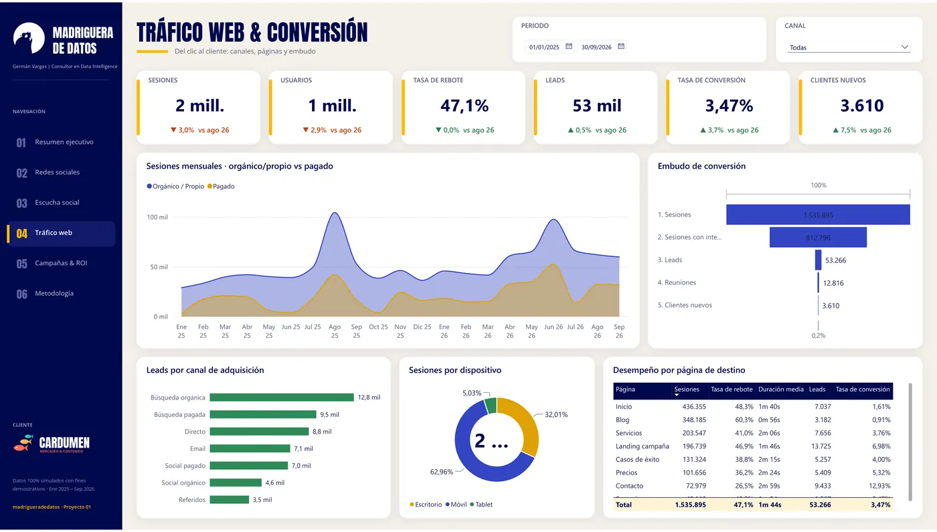
Task: Open the start date calendar picker icon
Action: [569, 47]
